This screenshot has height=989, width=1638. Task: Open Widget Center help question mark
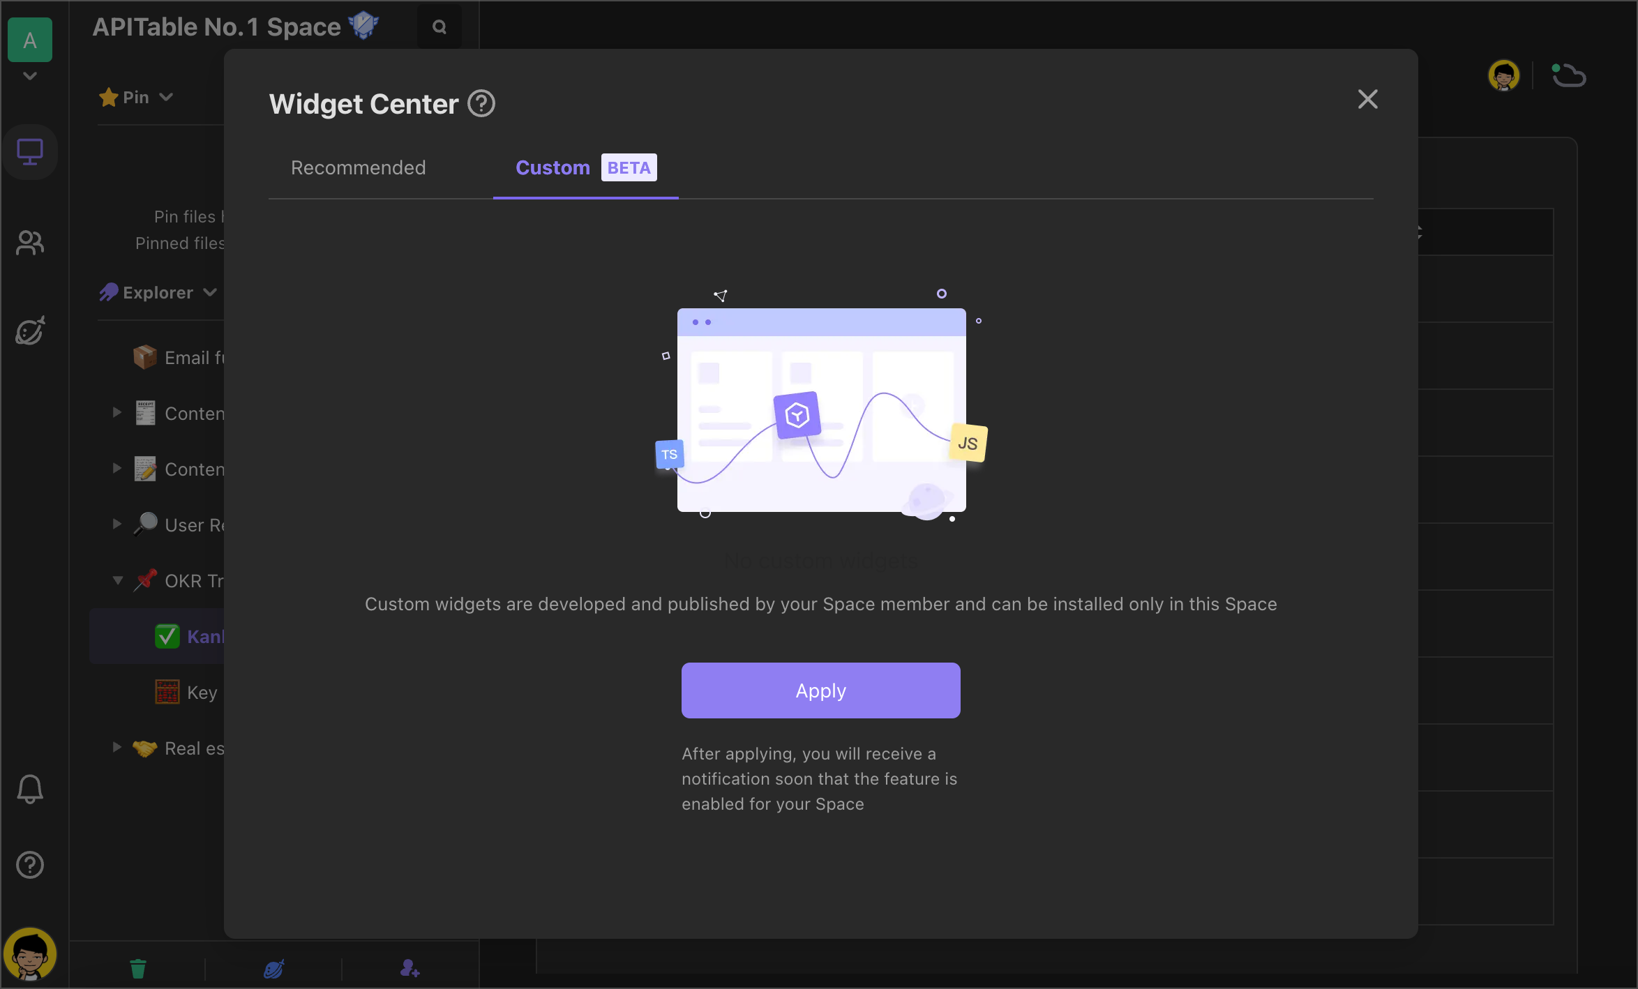(481, 104)
